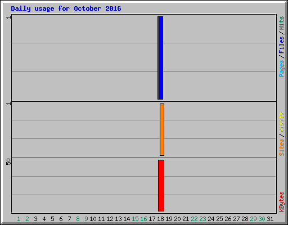The width and height of the screenshot is (288, 225).
Task: Click day label 31 on the x-axis
Action: tap(270, 219)
